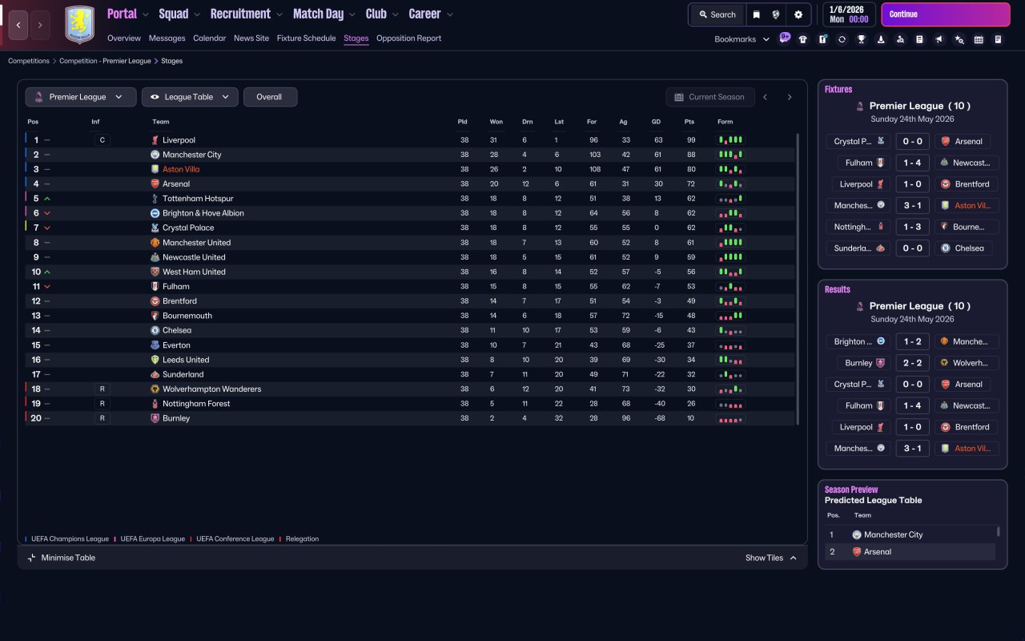
Task: Open Aston Villa team link in table
Action: (x=181, y=170)
